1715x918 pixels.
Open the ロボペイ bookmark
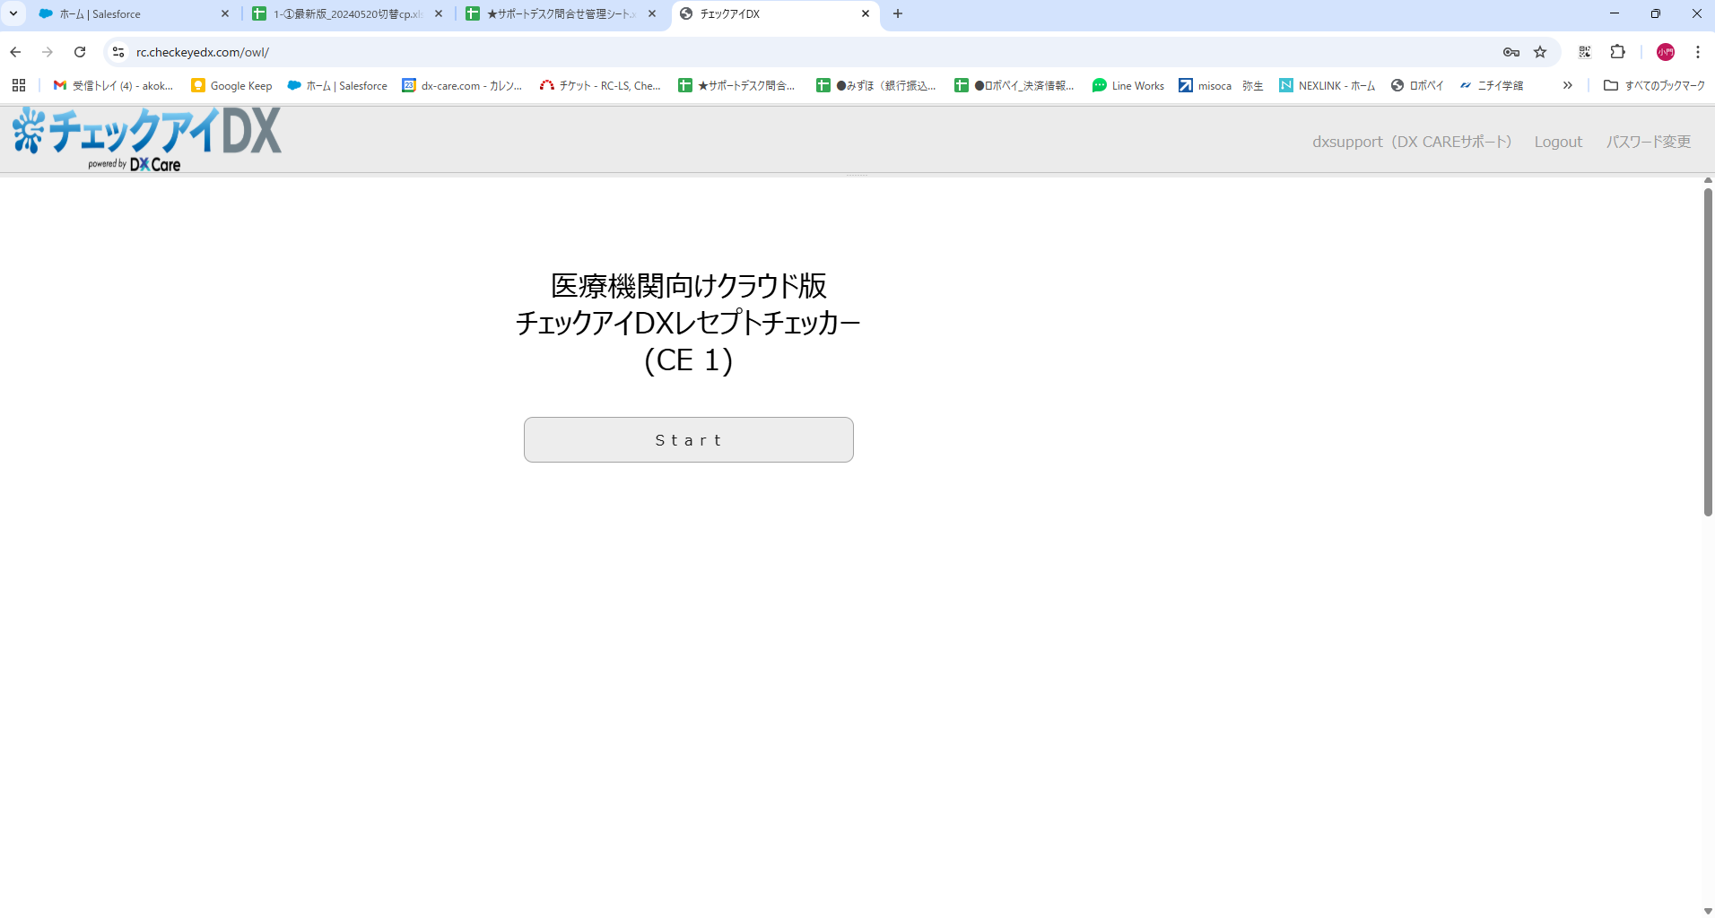(x=1417, y=86)
